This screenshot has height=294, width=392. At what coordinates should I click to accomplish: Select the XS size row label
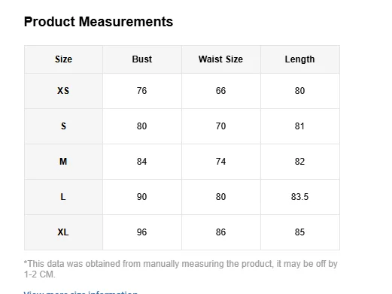(x=63, y=91)
